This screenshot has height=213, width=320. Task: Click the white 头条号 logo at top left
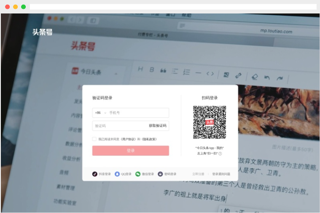tap(43, 32)
